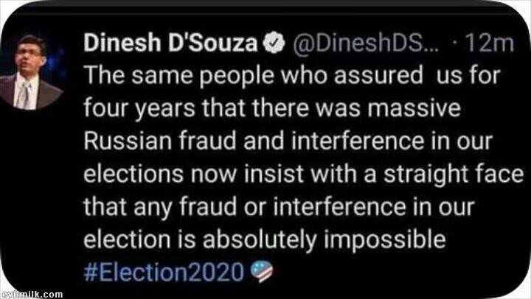This screenshot has height=299, width=531.
Task: Click the evilmilk.com watermark
Action: pyautogui.click(x=32, y=294)
